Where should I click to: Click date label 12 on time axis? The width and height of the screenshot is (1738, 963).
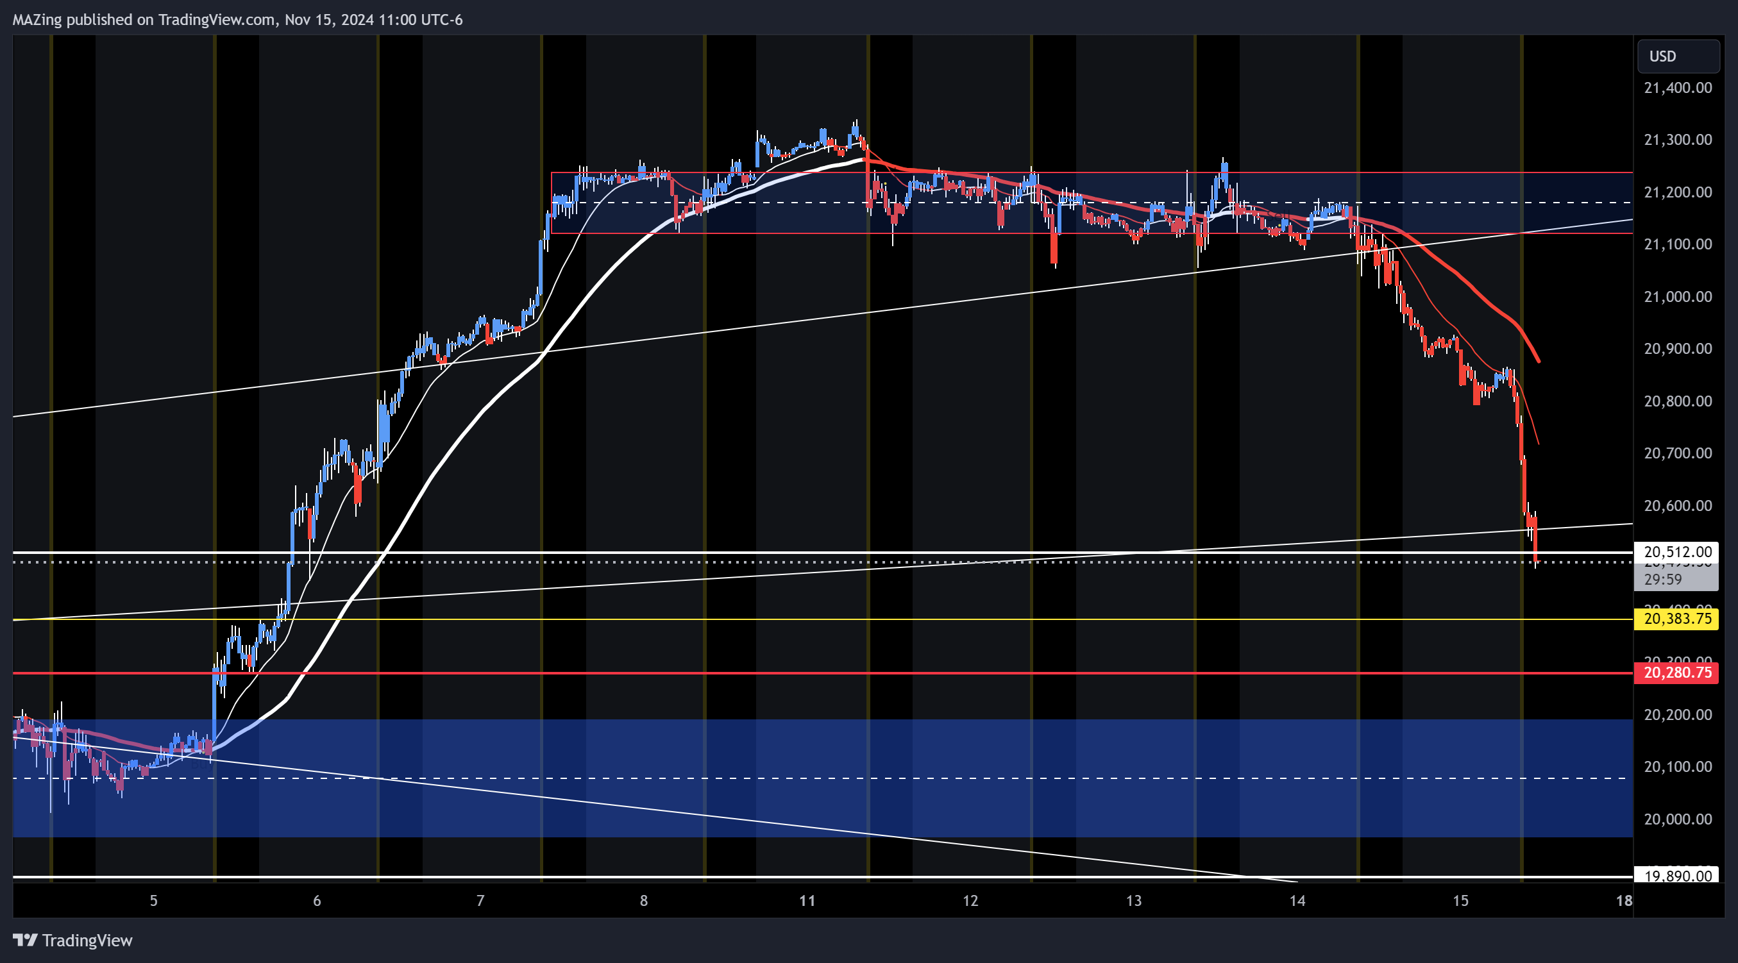(970, 901)
